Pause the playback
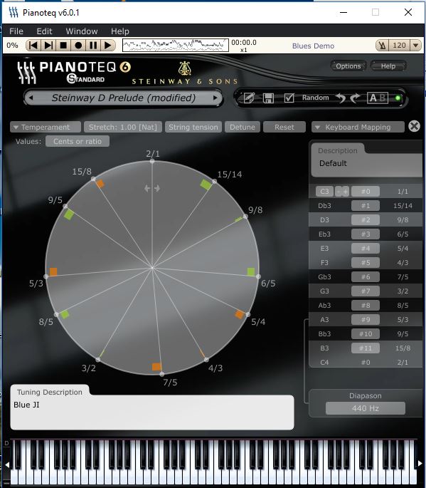 [93, 46]
